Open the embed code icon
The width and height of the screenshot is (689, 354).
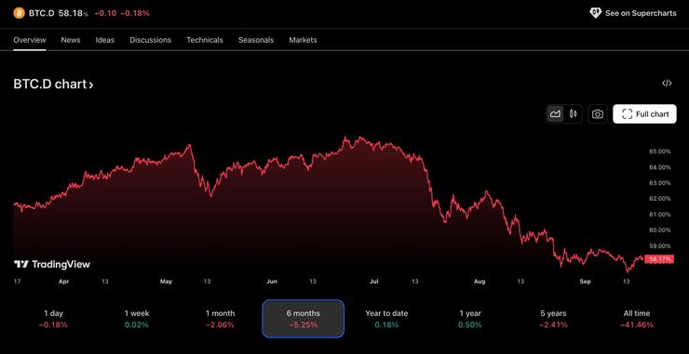pos(667,84)
